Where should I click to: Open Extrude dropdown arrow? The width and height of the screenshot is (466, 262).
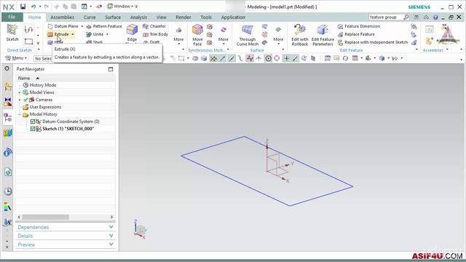pos(73,34)
